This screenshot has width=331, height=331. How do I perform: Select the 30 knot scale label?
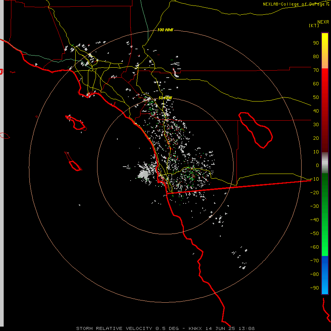click(x=316, y=125)
